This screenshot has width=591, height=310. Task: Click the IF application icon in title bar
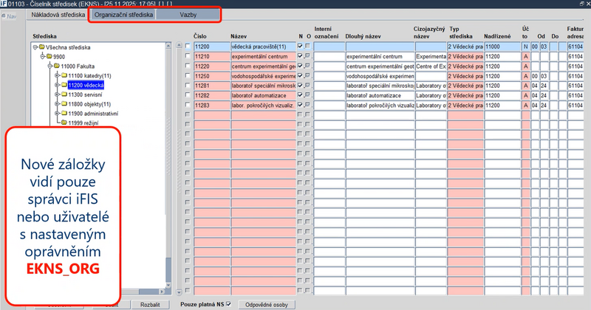(4, 4)
